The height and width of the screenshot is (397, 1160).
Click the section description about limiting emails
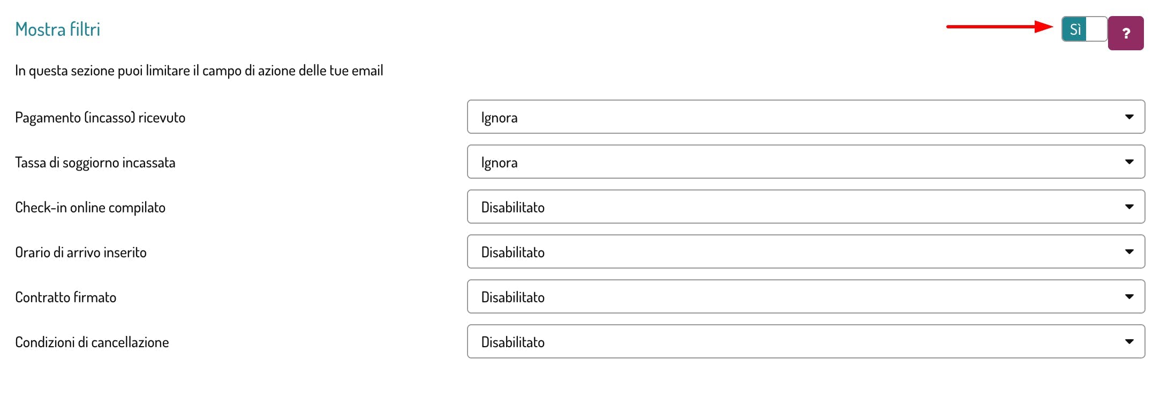coord(199,71)
